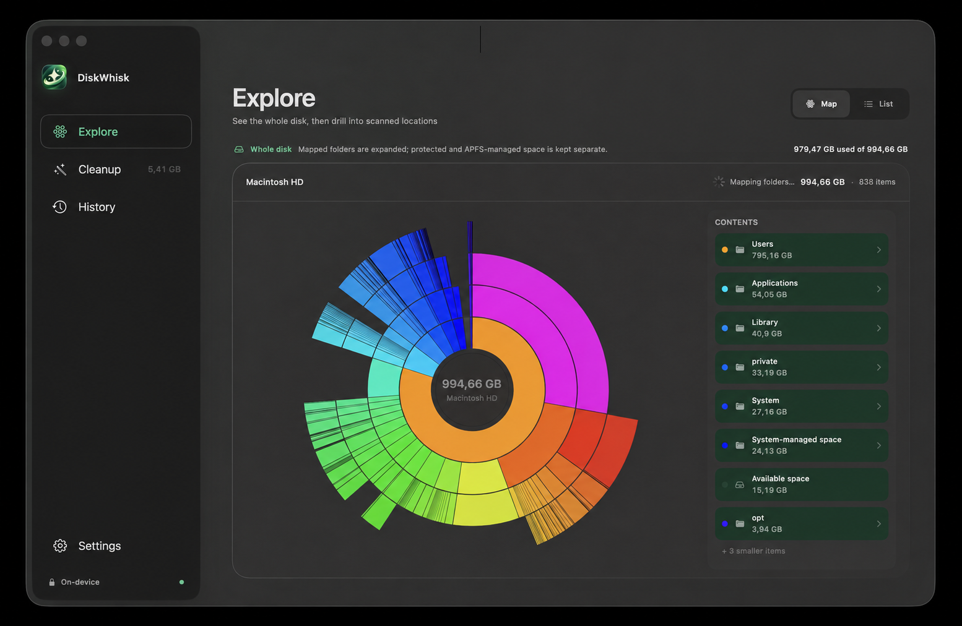Click the blue Library color dot
Screen dimensions: 962x626
click(x=725, y=328)
